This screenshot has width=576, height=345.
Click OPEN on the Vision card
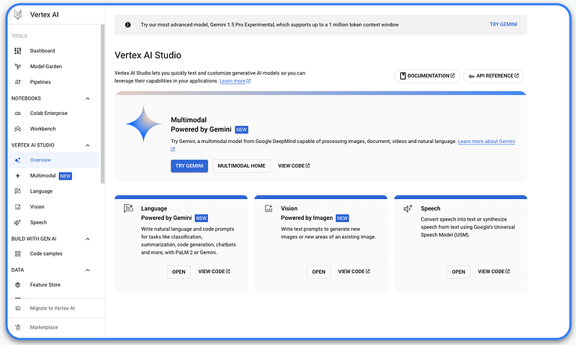click(318, 272)
